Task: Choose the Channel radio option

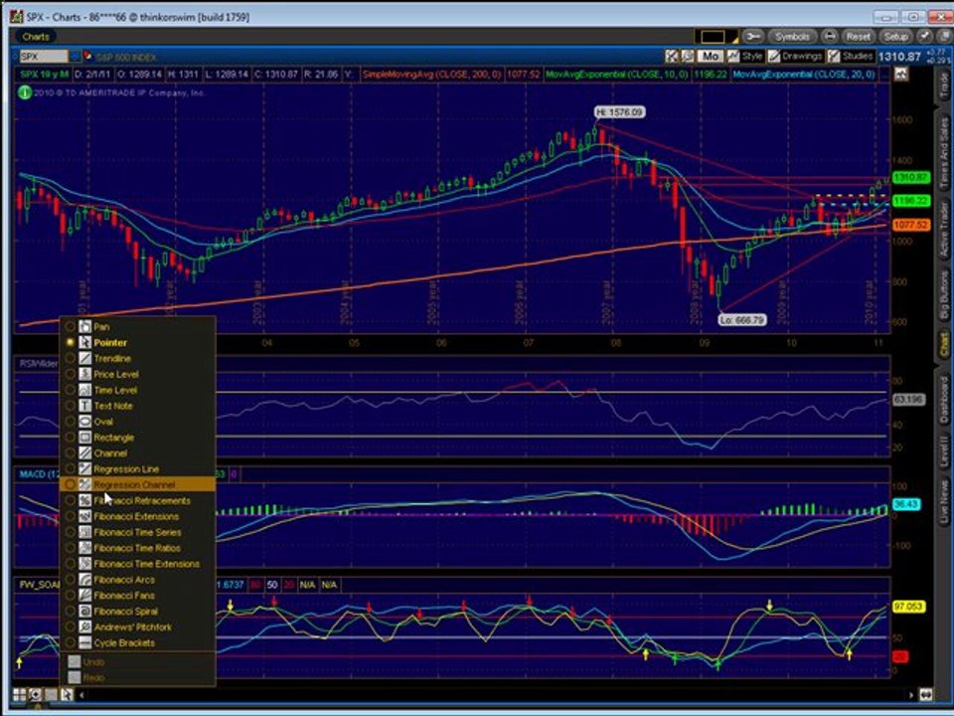Action: click(x=70, y=453)
